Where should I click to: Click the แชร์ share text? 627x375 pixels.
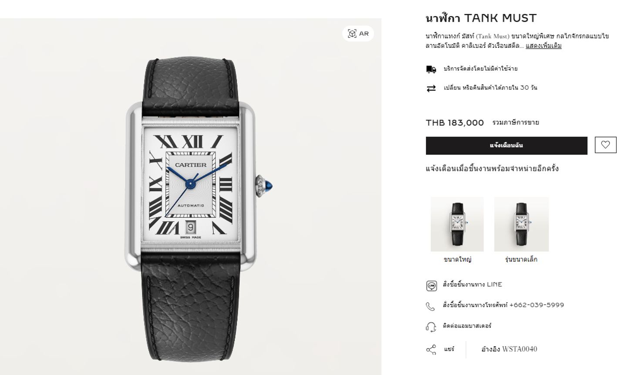(449, 349)
